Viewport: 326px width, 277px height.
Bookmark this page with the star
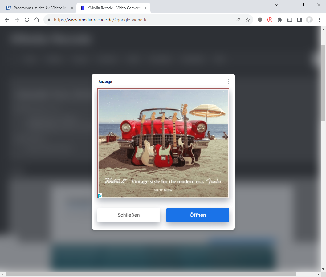(248, 20)
